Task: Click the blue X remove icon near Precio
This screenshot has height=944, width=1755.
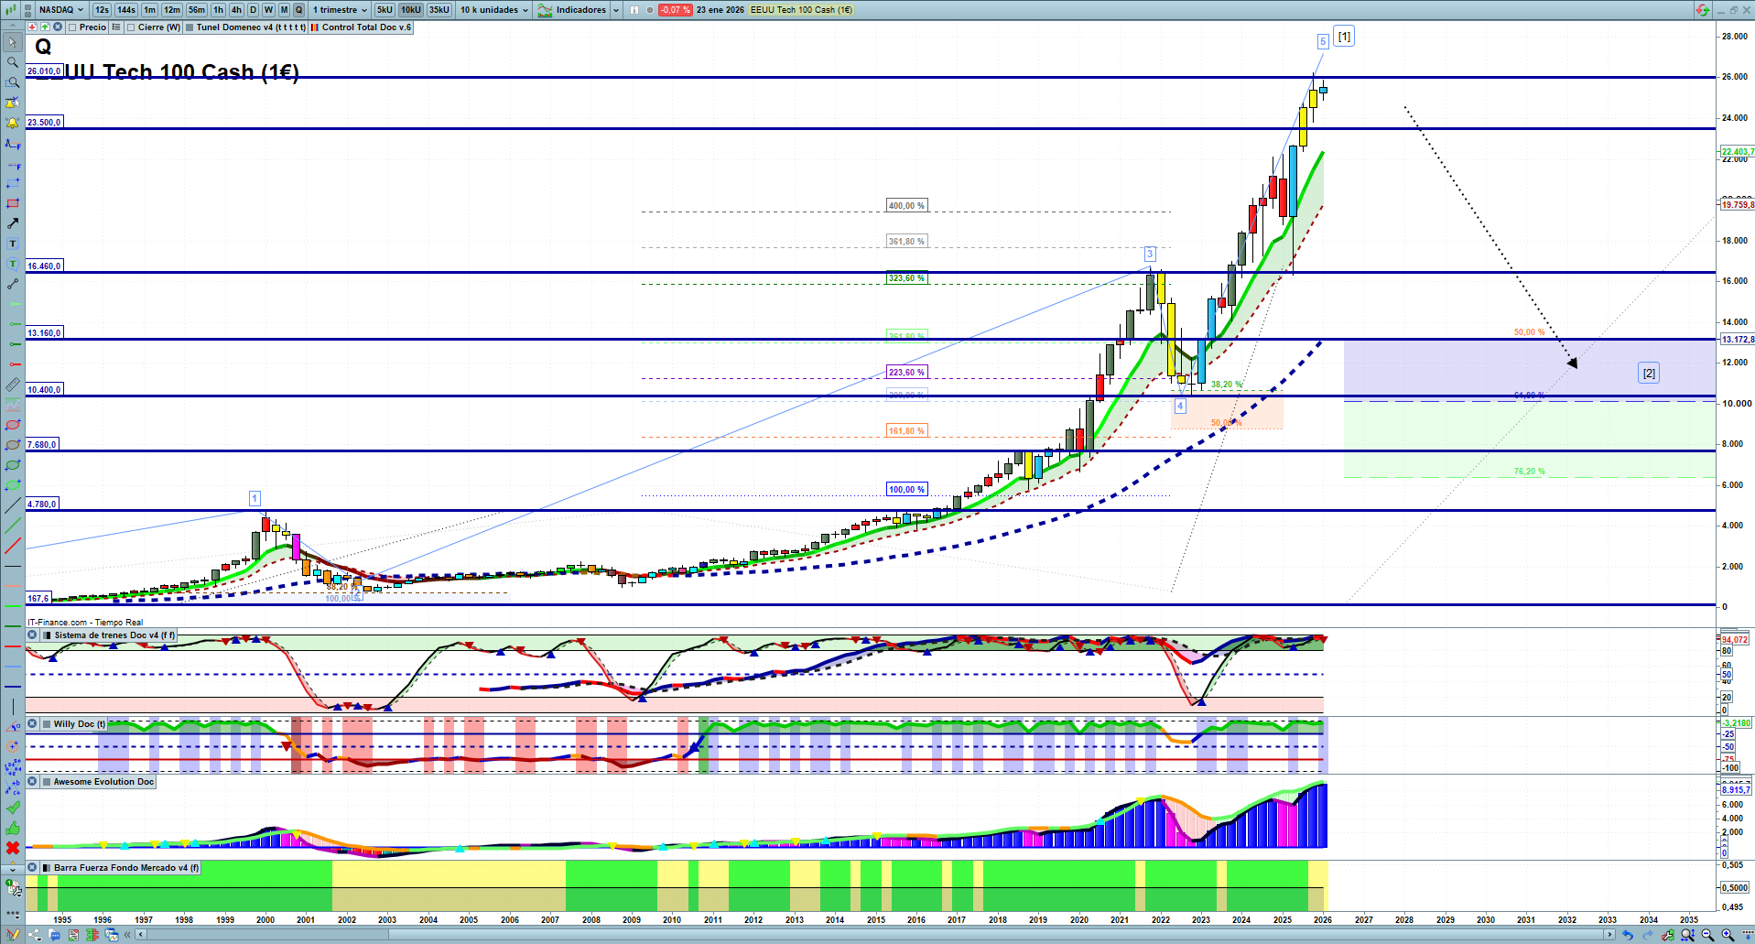Action: click(x=58, y=27)
